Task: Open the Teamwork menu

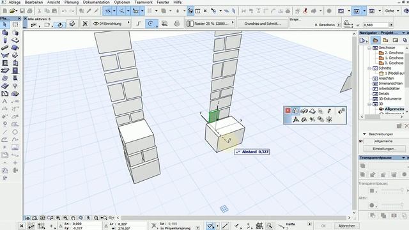Action: tap(143, 2)
